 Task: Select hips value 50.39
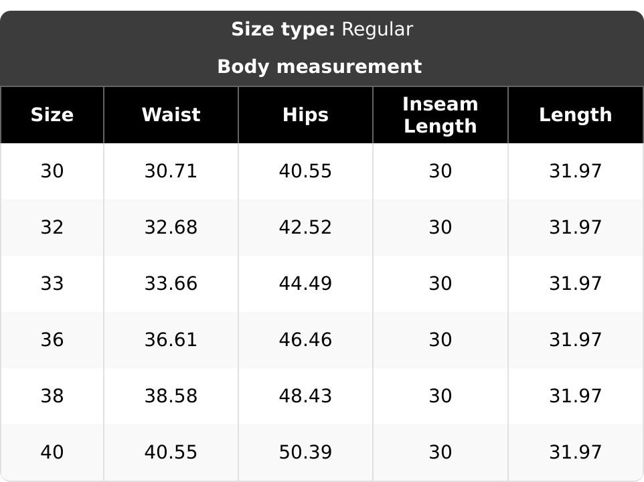(x=305, y=452)
